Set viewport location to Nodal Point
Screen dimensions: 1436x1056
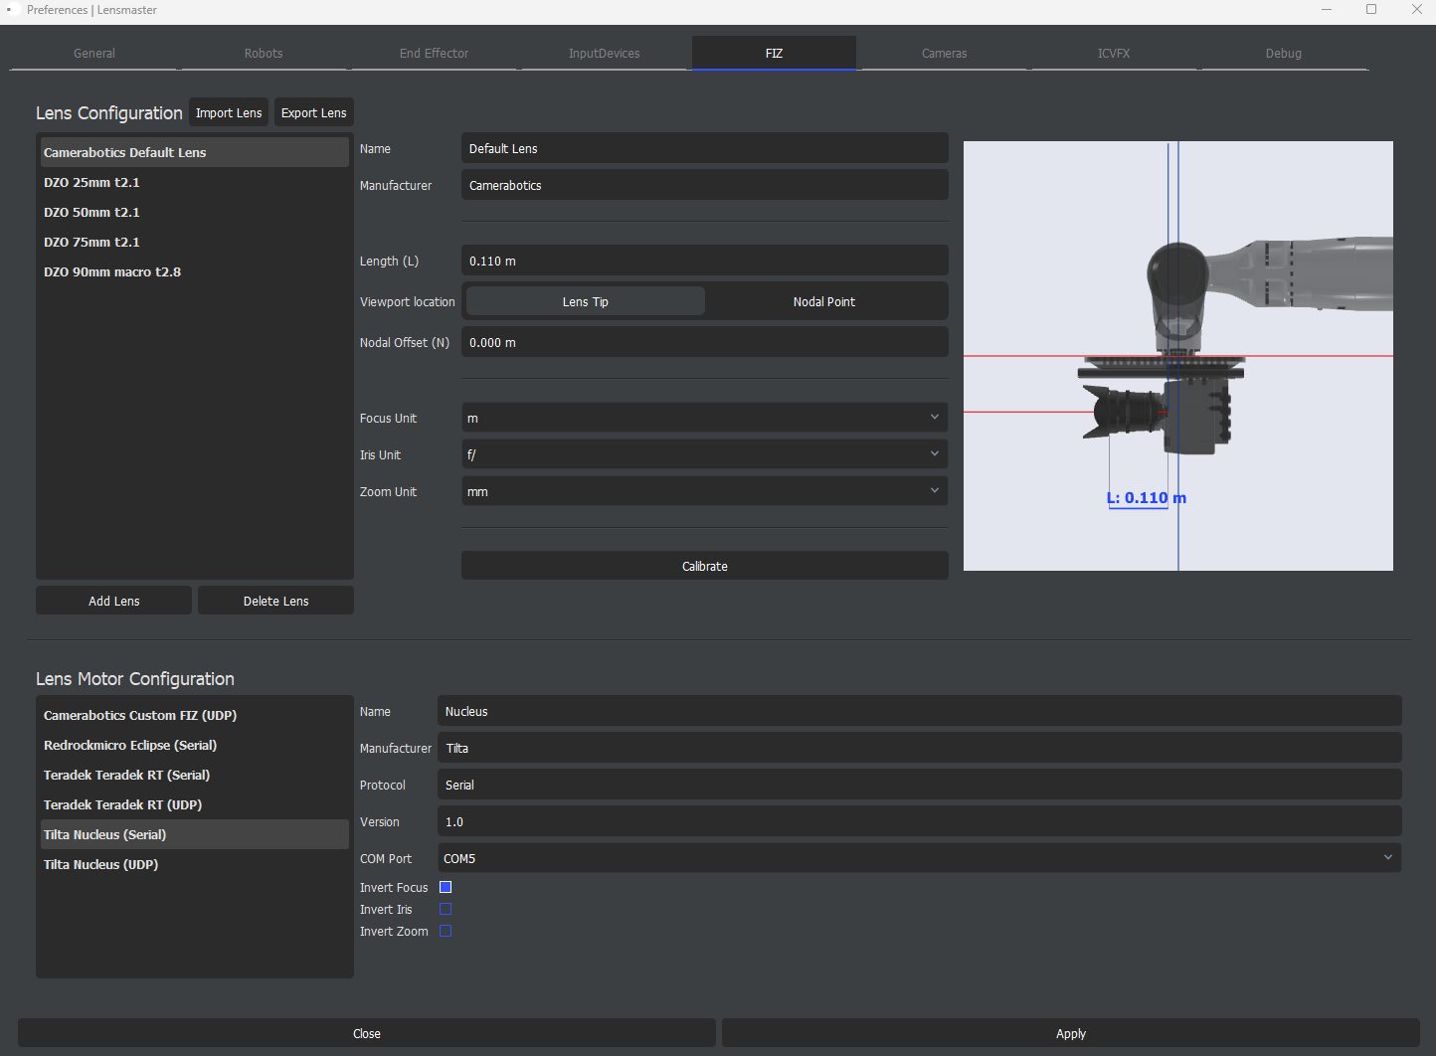coord(824,301)
